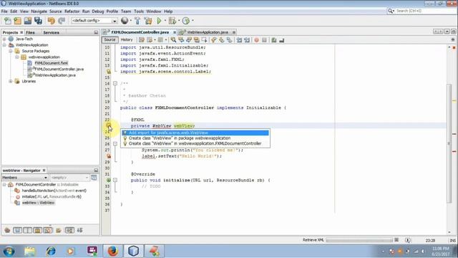Click the Debug Project icon
This screenshot has height=258, width=458.
pyautogui.click(x=172, y=21)
